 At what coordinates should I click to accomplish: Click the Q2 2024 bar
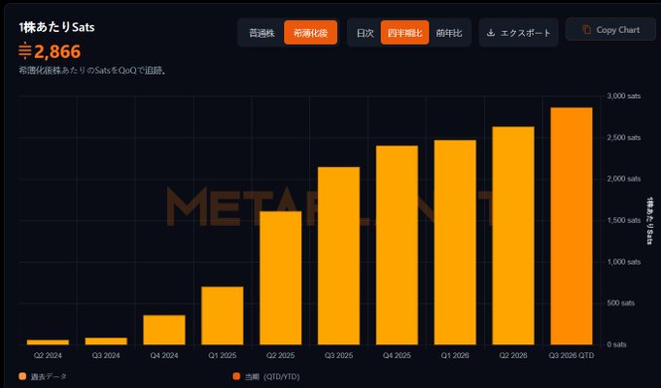click(48, 342)
